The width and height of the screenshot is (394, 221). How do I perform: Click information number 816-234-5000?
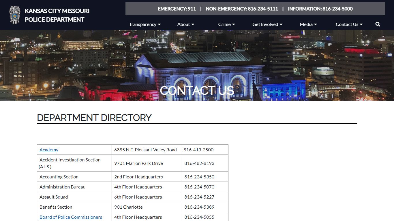[x=337, y=9]
